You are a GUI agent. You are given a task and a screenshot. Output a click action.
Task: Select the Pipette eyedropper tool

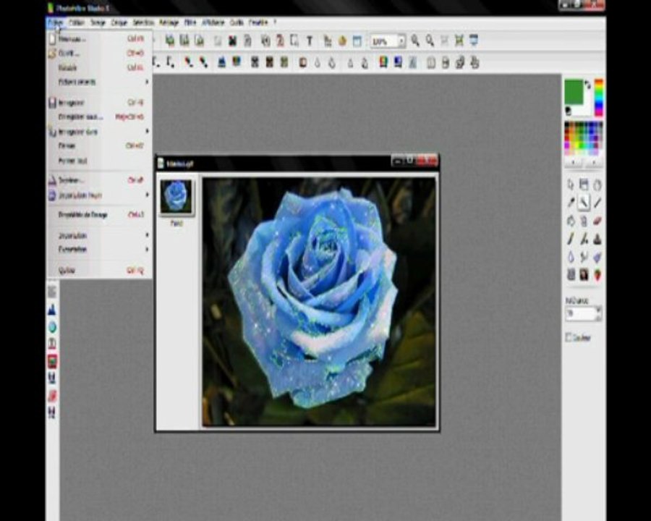(571, 203)
